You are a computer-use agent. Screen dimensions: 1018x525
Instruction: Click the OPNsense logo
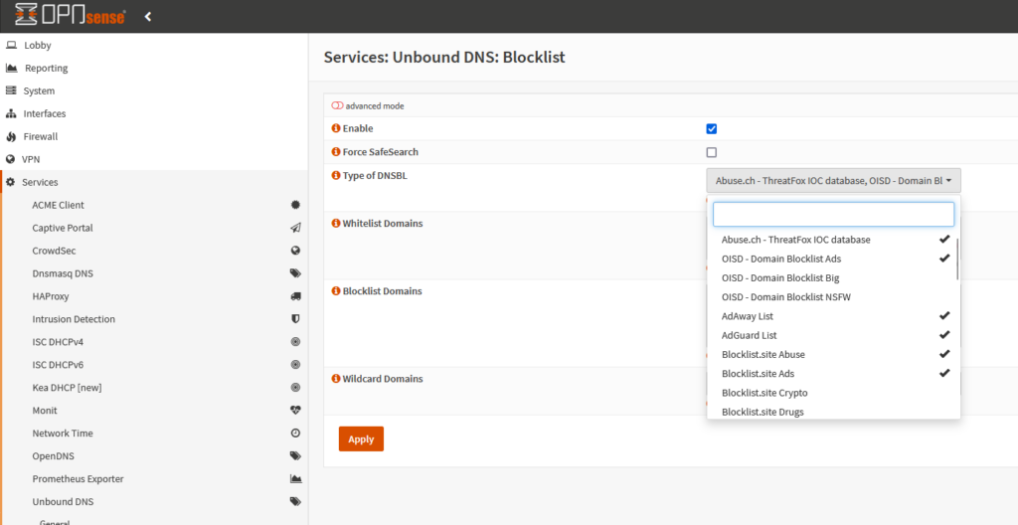[x=71, y=15]
